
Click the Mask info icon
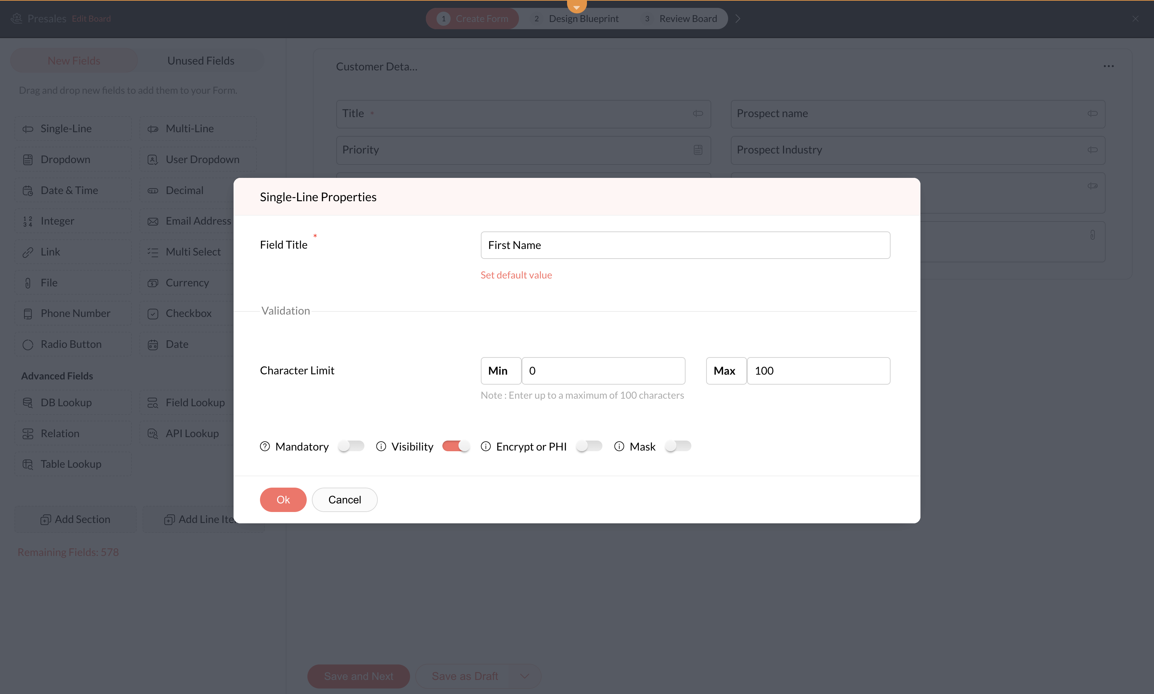tap(619, 447)
